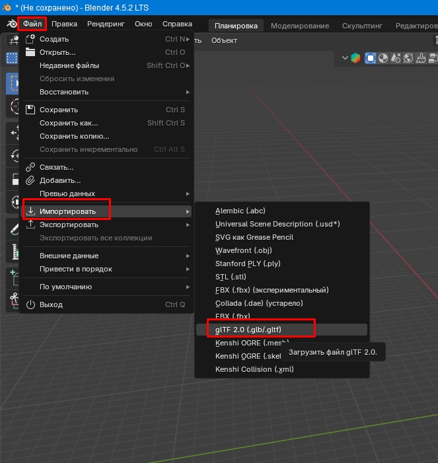The image size is (438, 463).
Task: Open the Объект menu in viewport header
Action: [224, 40]
